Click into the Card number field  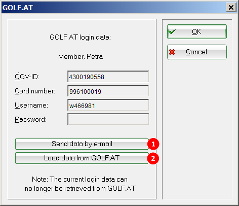pyautogui.click(x=108, y=91)
